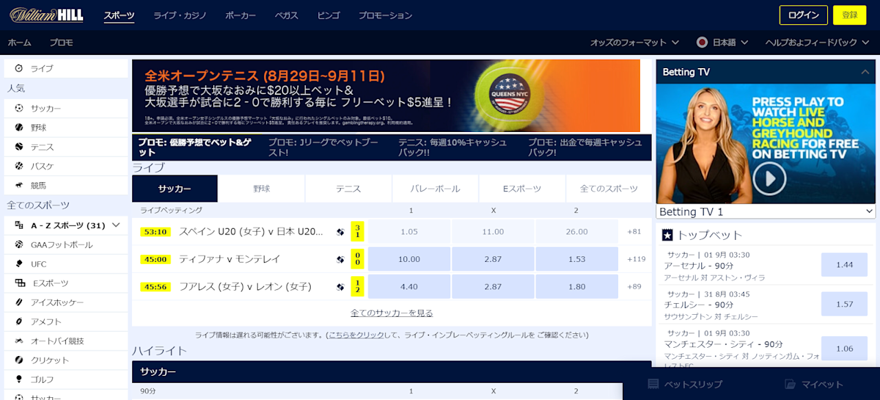Switch to the サッカー live tab
Screen dimensions: 880x400
[x=175, y=189]
